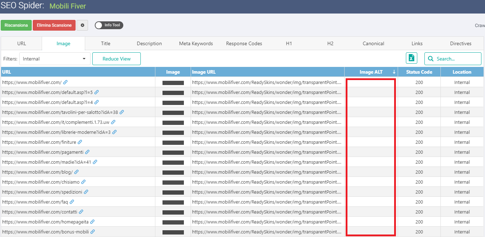
Task: Open settings gear next to Elimina Scansione
Action: click(82, 25)
